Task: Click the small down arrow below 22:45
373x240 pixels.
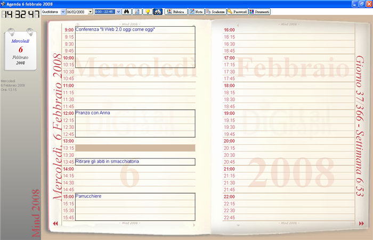Action: coord(238,225)
